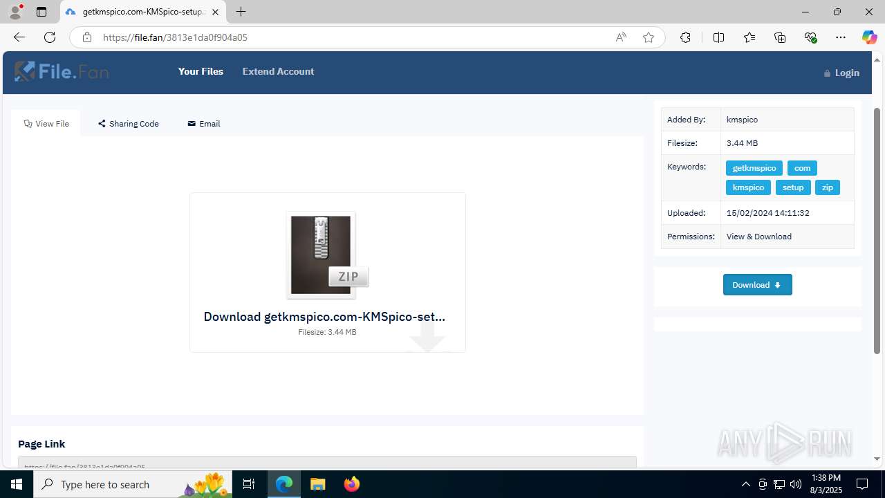Screen dimensions: 885x498
Task: Click Download getkmspico.com-KMSpico-set... link
Action: [x=324, y=317]
